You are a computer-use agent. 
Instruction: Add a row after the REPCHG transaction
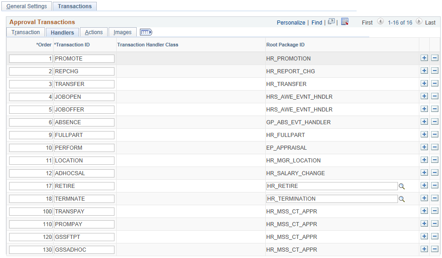424,71
